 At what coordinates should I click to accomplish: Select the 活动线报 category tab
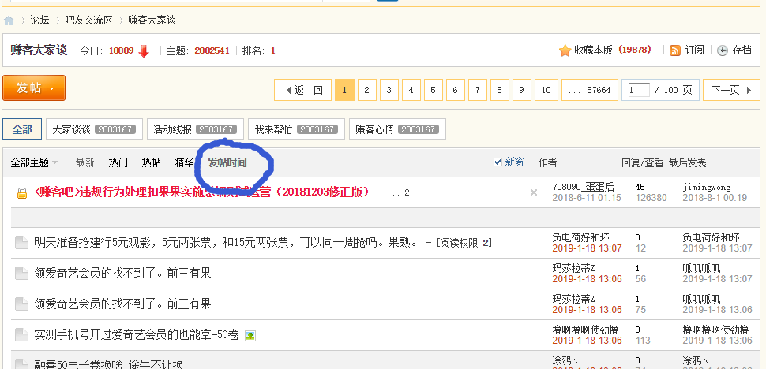pyautogui.click(x=195, y=129)
